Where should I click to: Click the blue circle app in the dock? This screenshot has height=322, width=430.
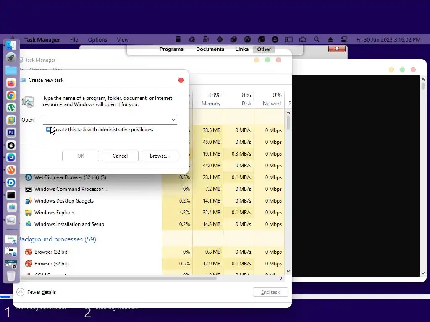coord(11,158)
